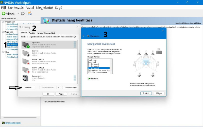Image resolution: width=203 pixels, height=132 pixels.
Task: Switch to Kommunikáció tab
Action: [49, 33]
